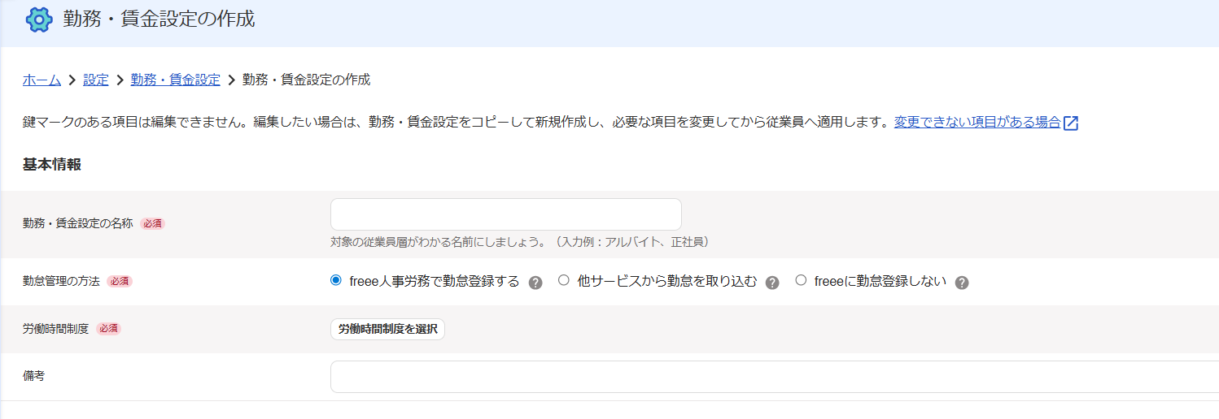Select 他サービスから勤怠を取り込む radio button
This screenshot has height=419, width=1219.
pyautogui.click(x=563, y=281)
